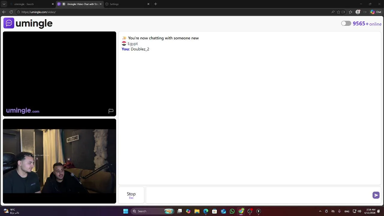Open Microsoft Edge from the taskbar

pyautogui.click(x=206, y=211)
